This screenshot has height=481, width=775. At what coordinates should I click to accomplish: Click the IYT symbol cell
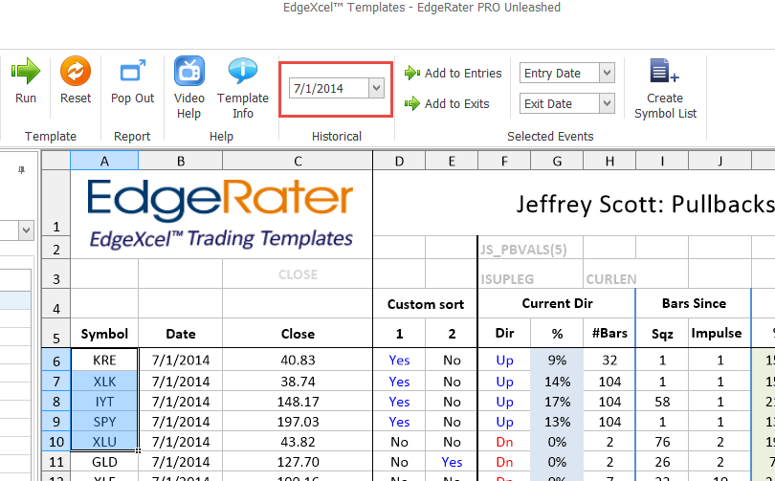[104, 402]
